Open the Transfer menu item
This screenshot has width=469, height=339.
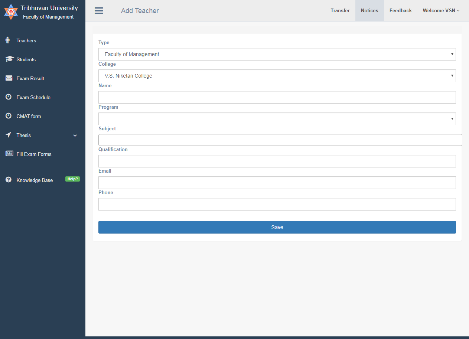pos(340,11)
